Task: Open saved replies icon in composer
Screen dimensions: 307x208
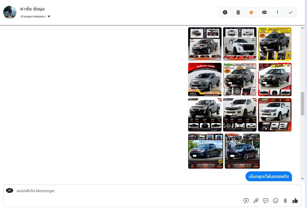Action: click(246, 201)
